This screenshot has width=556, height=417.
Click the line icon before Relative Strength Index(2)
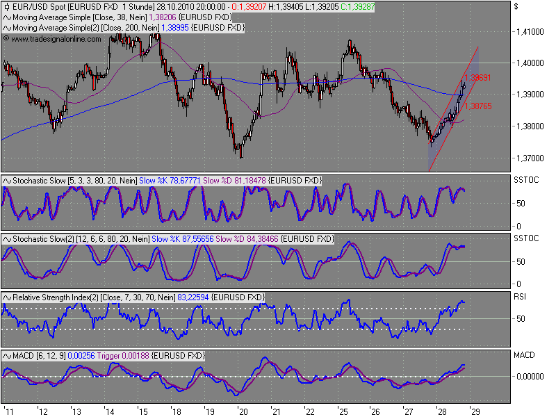(7, 297)
